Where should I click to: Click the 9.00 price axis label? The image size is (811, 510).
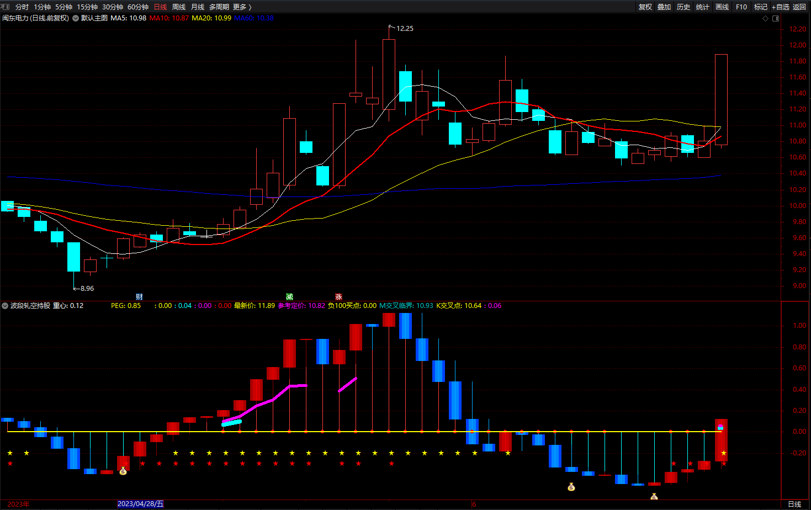[799, 286]
